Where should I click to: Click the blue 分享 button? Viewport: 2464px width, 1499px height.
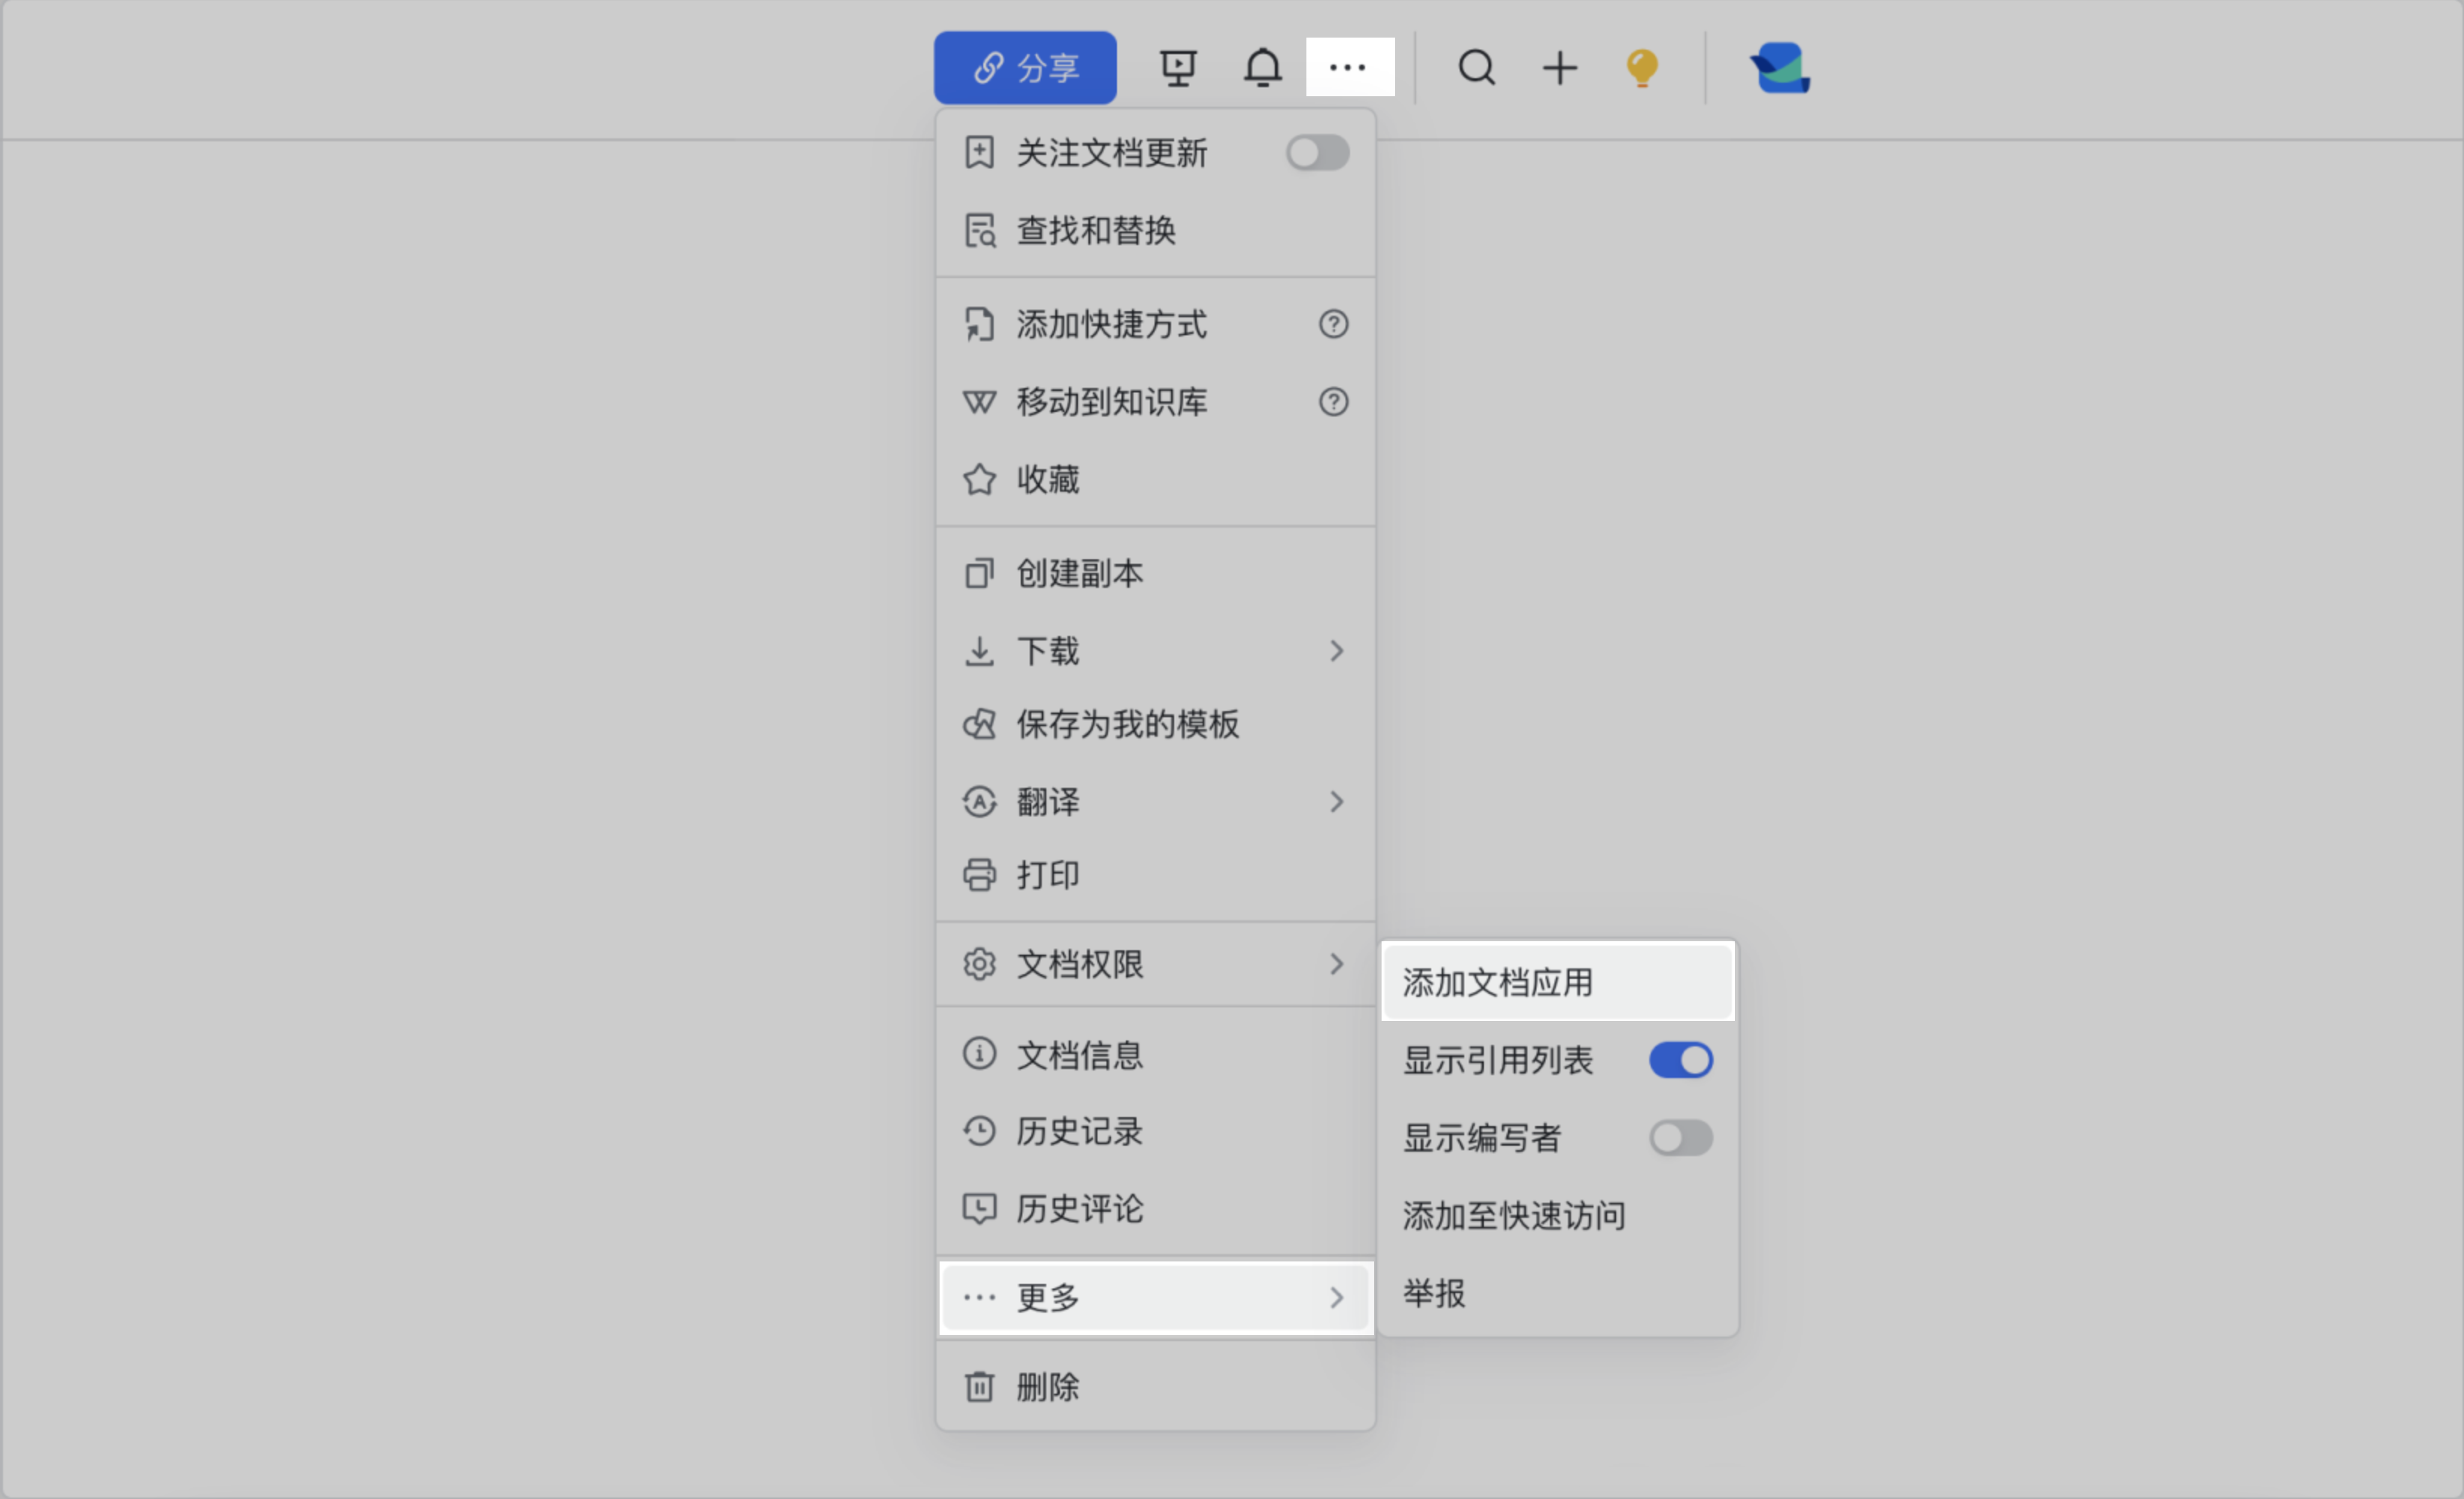pyautogui.click(x=1025, y=68)
